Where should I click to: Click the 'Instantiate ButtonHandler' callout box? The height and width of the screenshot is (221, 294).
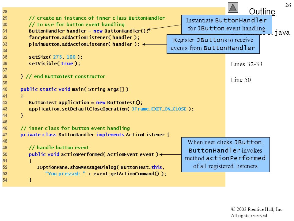pos(227,25)
